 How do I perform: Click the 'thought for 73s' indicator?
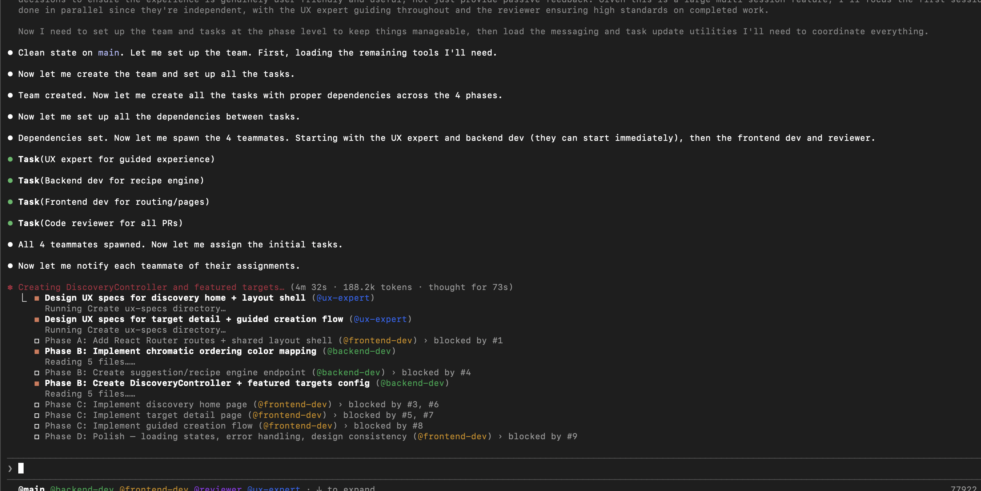coord(468,287)
